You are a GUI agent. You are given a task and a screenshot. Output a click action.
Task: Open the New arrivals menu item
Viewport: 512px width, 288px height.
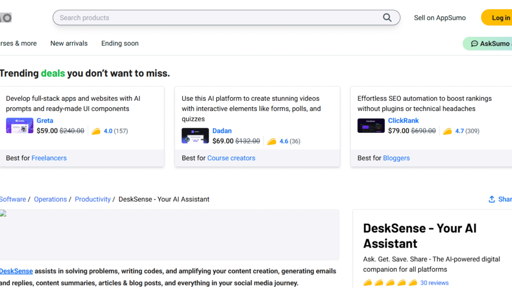[x=69, y=44]
